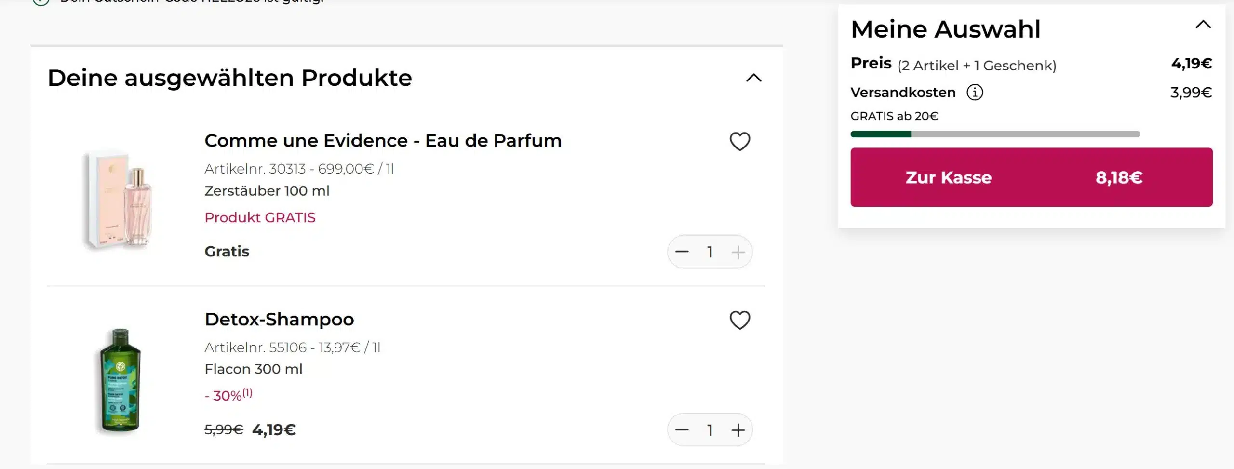This screenshot has height=469, width=1234.
Task: Click Zur Kasse checkout button
Action: (x=1031, y=177)
